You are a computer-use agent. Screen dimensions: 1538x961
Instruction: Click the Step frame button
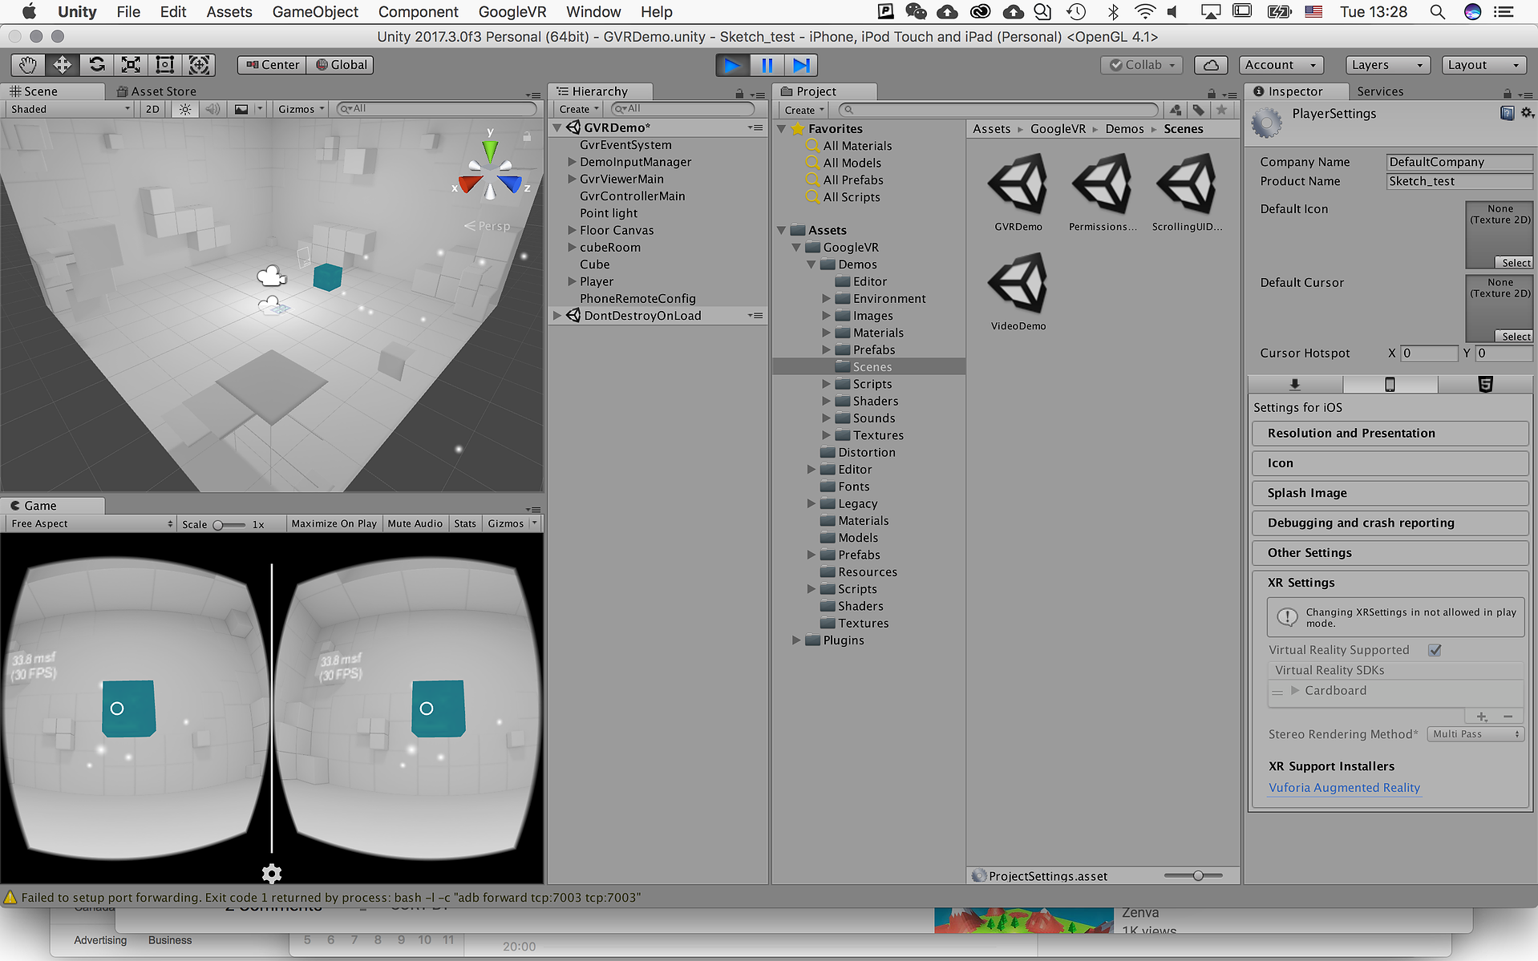(x=801, y=65)
